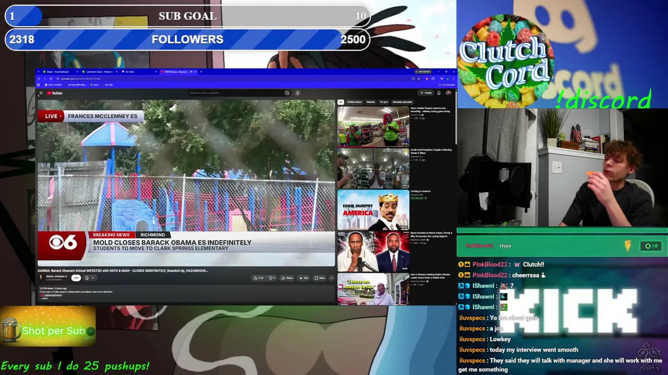Dislike the video with the thumbs-down button
This screenshot has height=375, width=668.
pyautogui.click(x=272, y=278)
